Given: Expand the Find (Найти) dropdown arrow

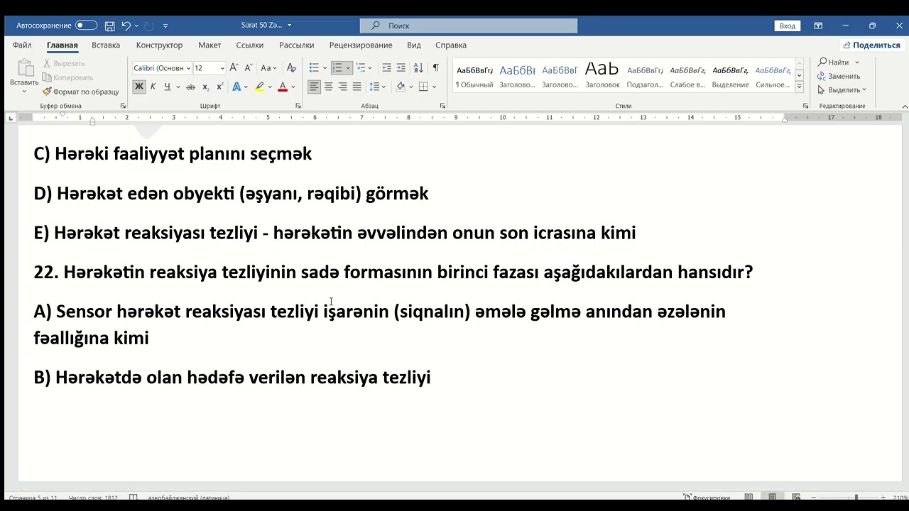Looking at the screenshot, I should pos(857,62).
